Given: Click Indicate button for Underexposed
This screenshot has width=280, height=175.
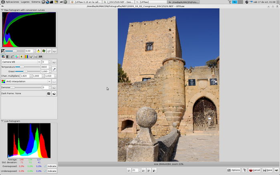Looking at the screenshot, I should pyautogui.click(x=52, y=171).
